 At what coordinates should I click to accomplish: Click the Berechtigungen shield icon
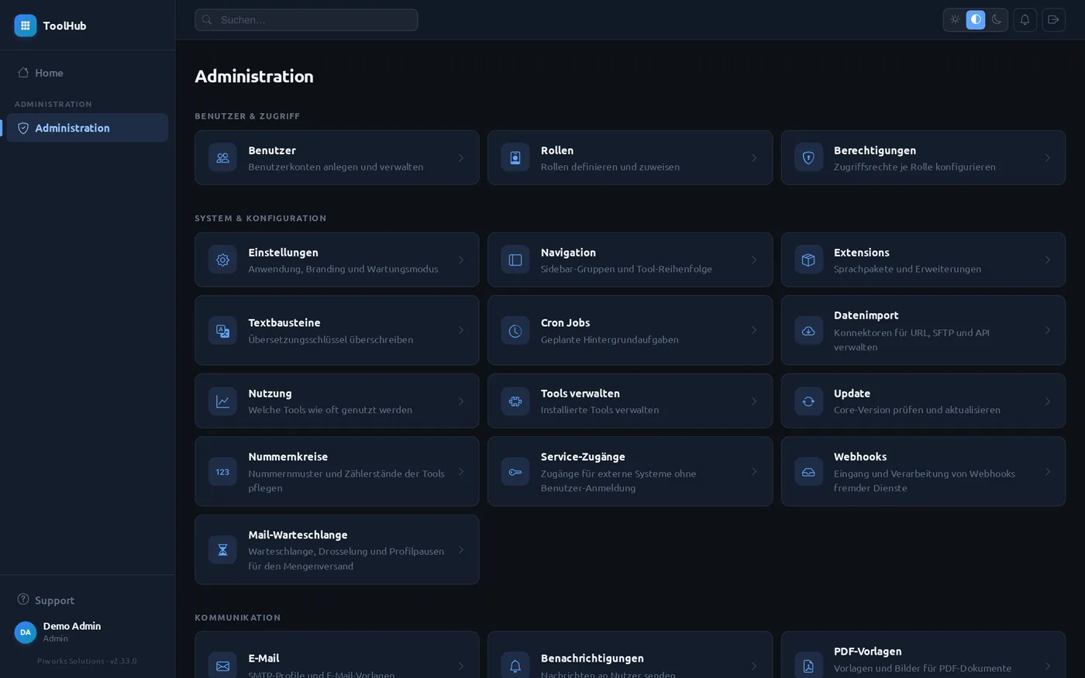pyautogui.click(x=808, y=158)
